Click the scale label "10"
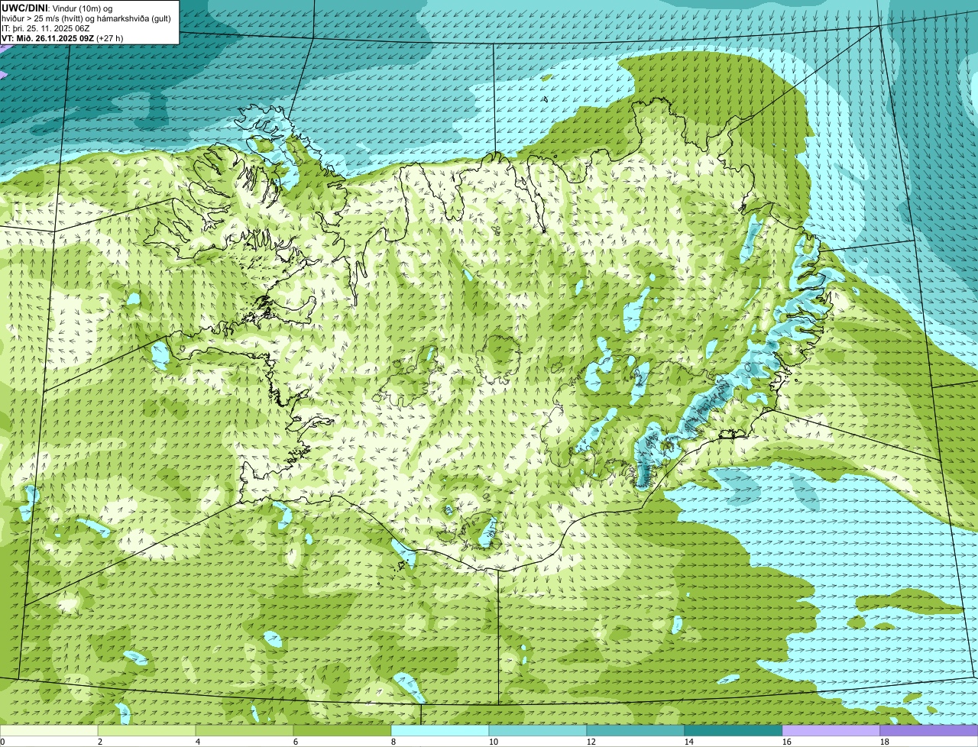 click(494, 742)
